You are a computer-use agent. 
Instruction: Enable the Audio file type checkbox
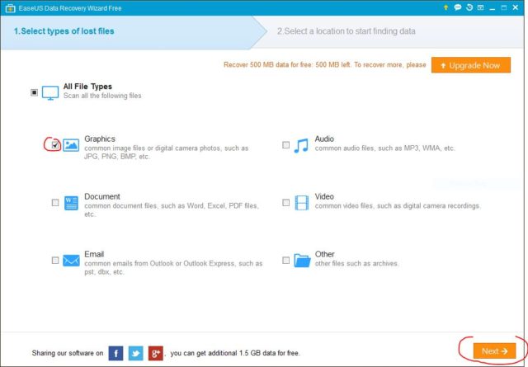(286, 145)
